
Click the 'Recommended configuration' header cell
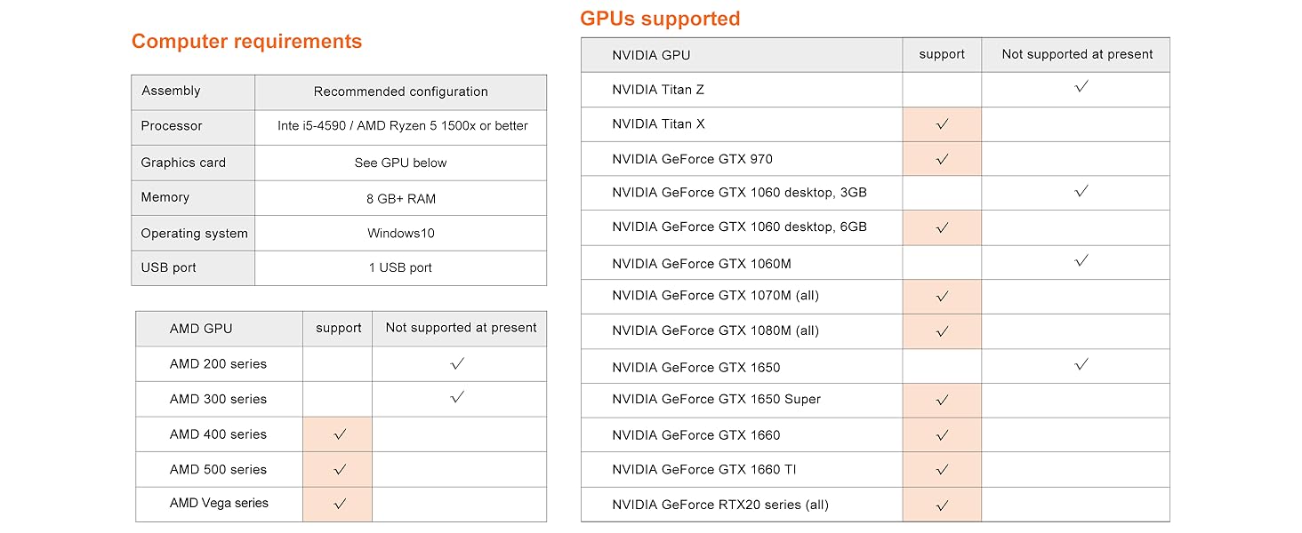400,91
